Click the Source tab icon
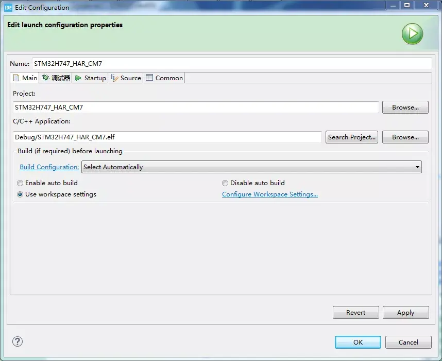The height and width of the screenshot is (361, 442). point(114,78)
